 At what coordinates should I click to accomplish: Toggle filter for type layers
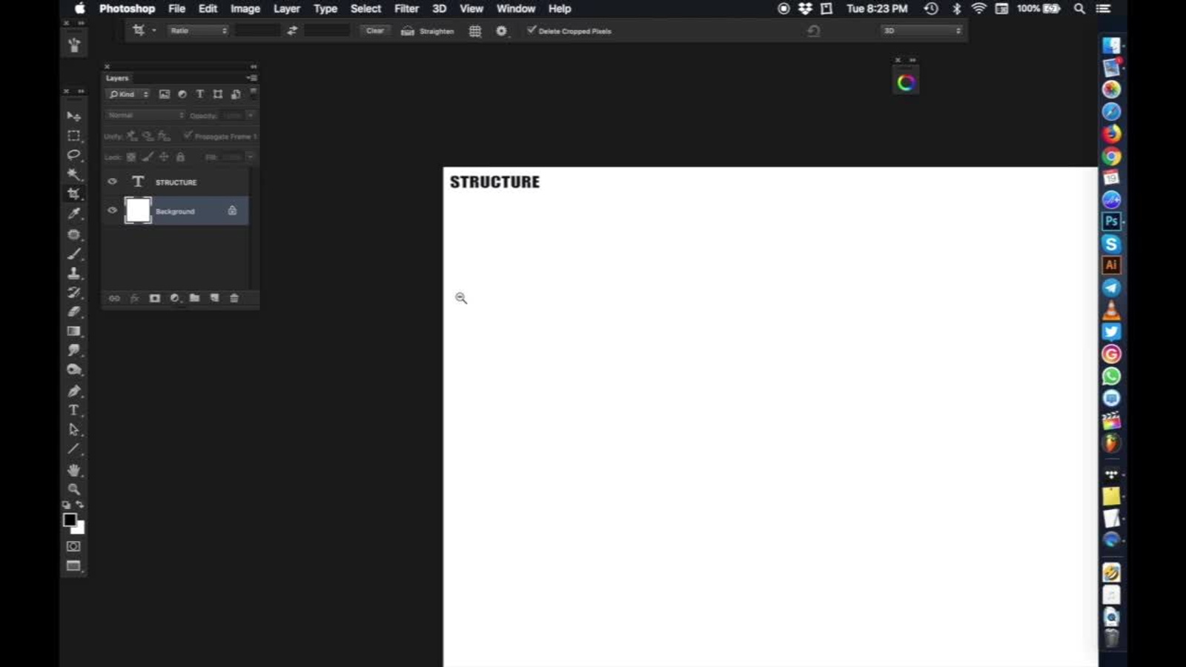(x=200, y=94)
